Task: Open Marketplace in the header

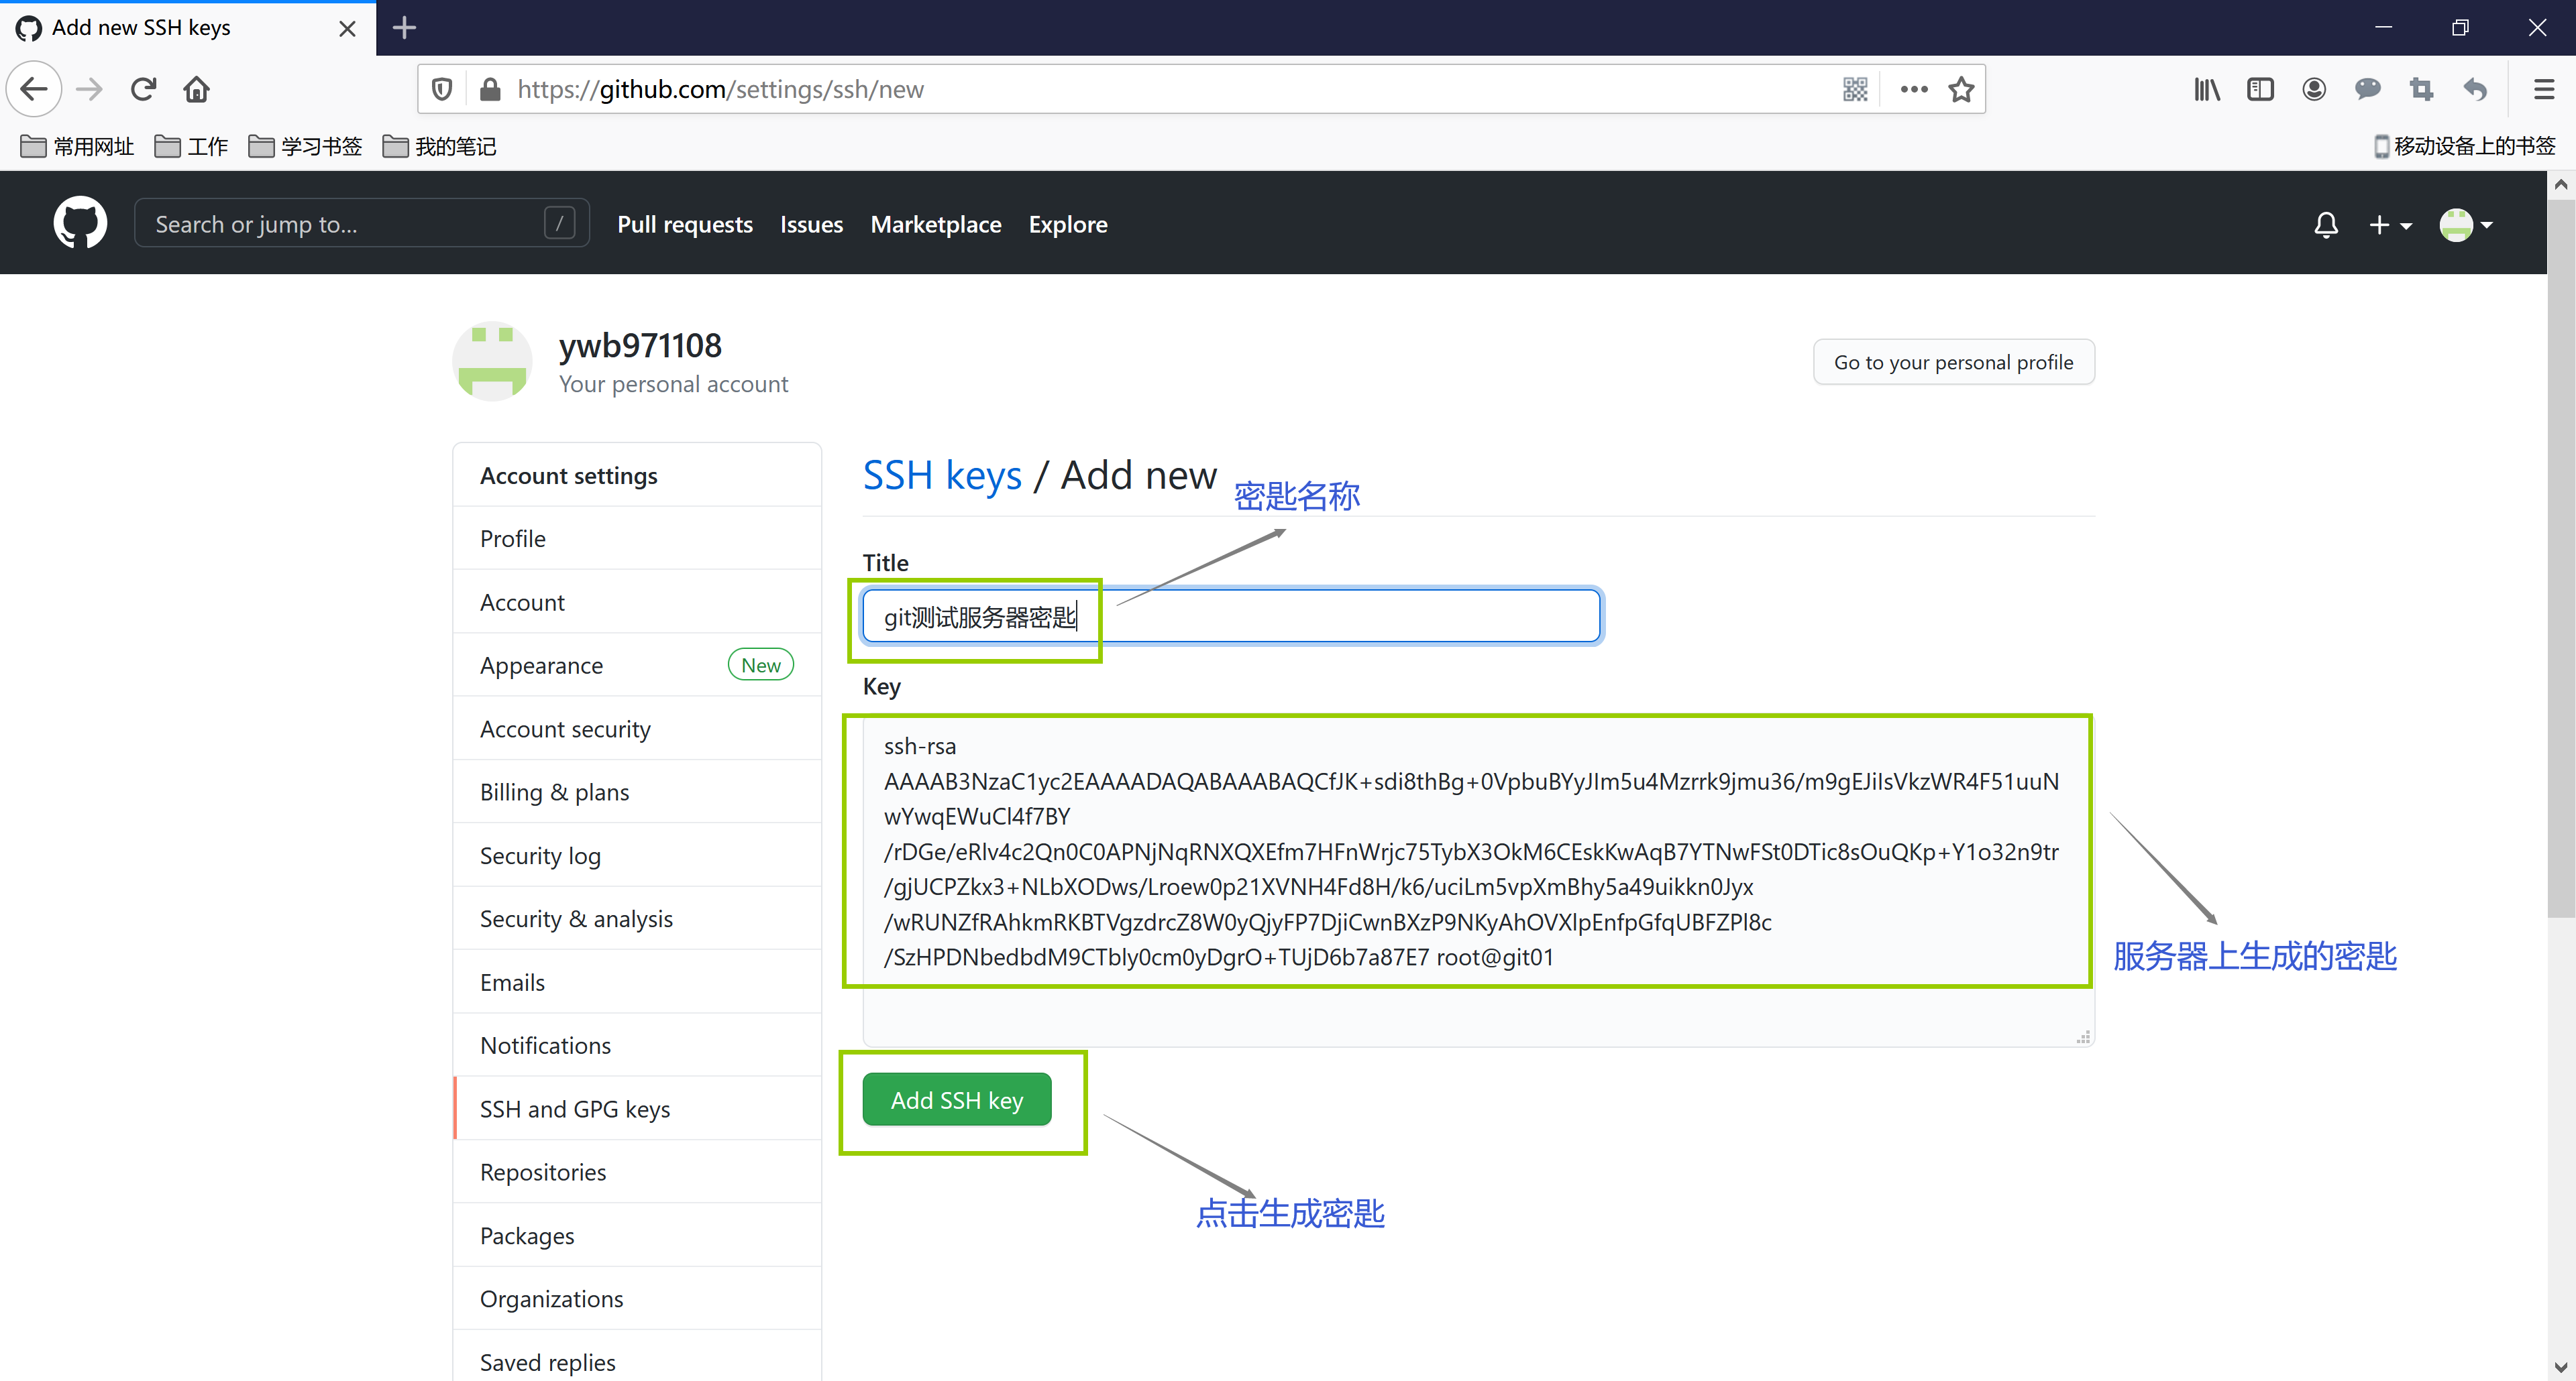Action: point(935,224)
